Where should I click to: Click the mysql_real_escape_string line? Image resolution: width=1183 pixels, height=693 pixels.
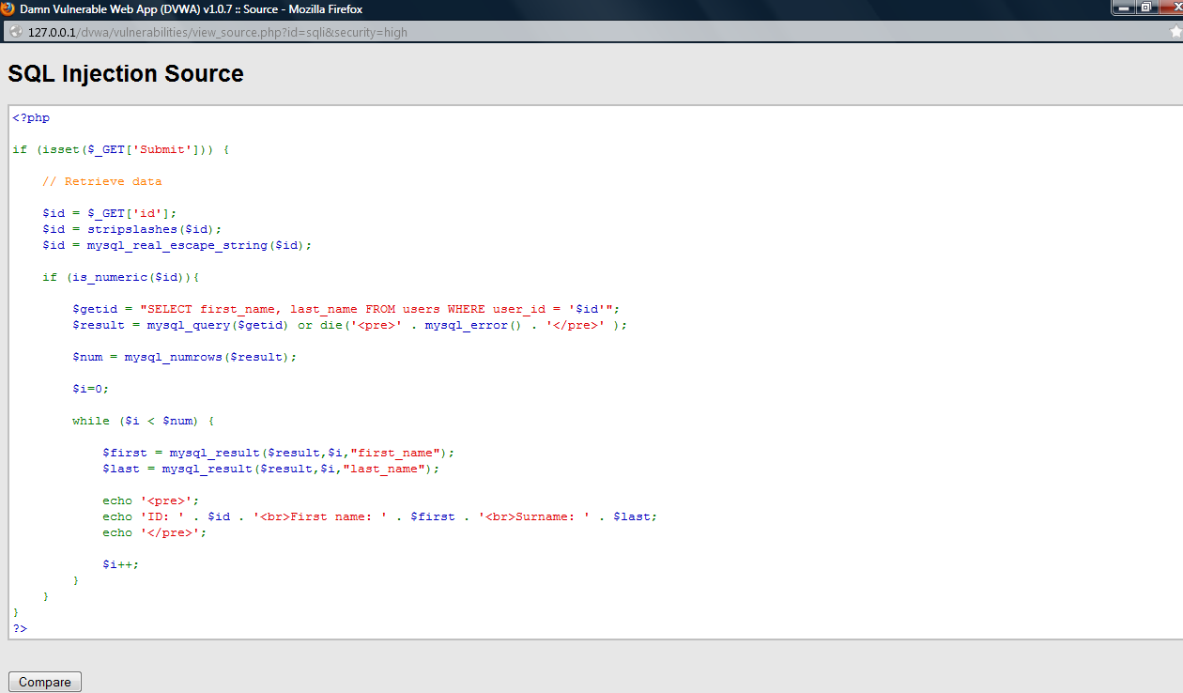(177, 245)
